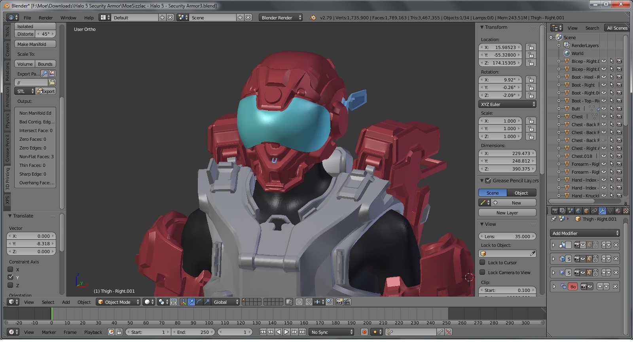
Task: Click the New Layer button
Action: pos(507,213)
